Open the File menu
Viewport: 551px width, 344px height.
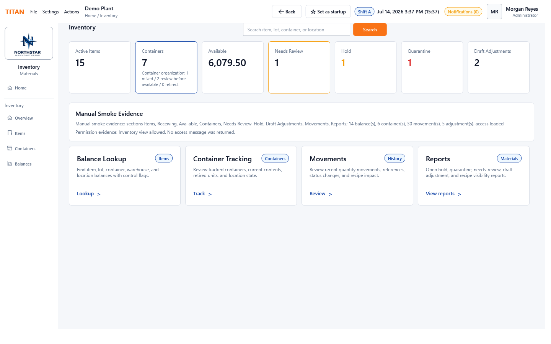(x=34, y=12)
